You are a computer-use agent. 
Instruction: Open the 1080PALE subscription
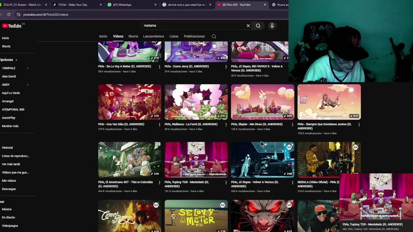[9, 68]
